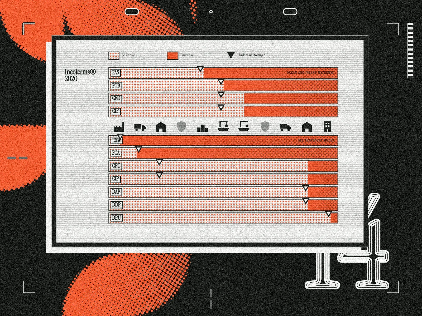Select the CIF row risk triangle
Viewport: 422px width, 316px height.
(x=221, y=107)
